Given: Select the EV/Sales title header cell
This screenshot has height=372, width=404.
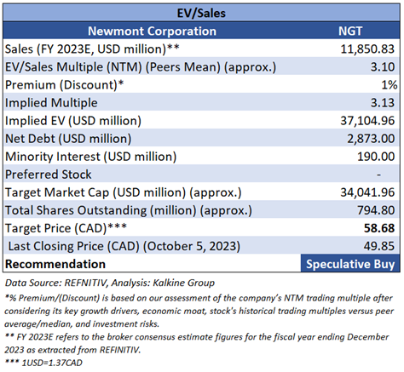Looking at the screenshot, I should [x=201, y=13].
